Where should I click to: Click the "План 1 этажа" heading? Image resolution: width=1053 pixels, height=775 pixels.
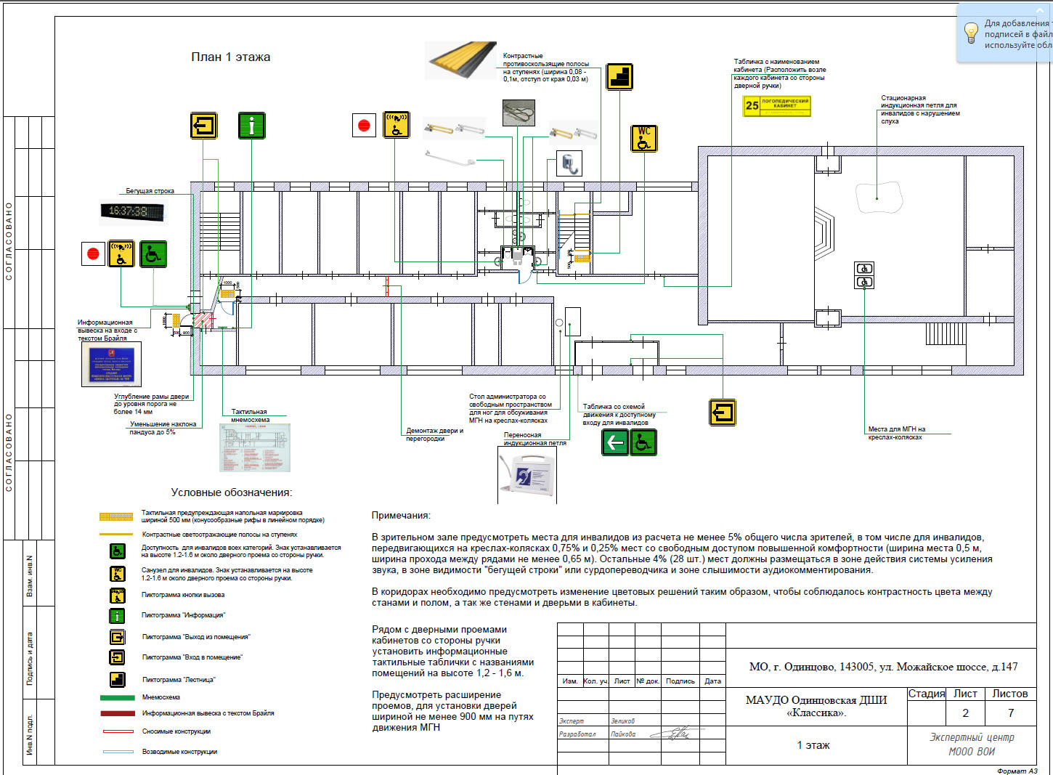[x=231, y=57]
